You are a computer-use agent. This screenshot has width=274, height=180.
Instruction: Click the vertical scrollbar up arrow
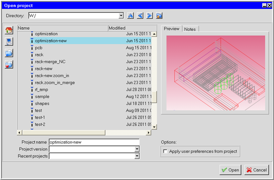154,34
